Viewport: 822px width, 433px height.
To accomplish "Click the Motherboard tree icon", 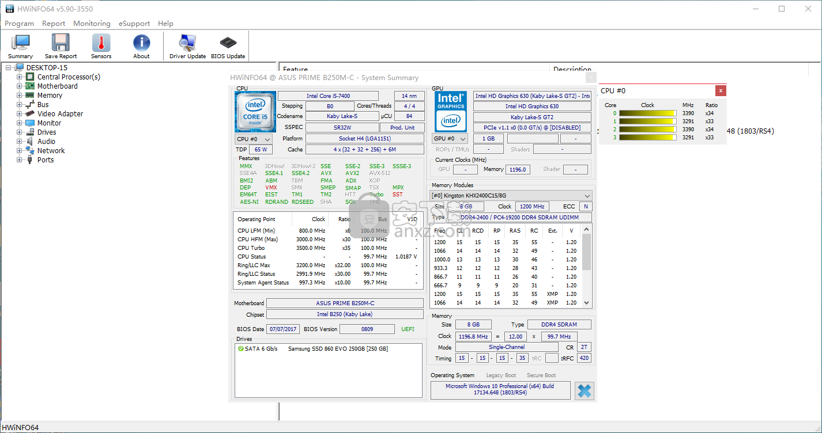I will (x=30, y=86).
